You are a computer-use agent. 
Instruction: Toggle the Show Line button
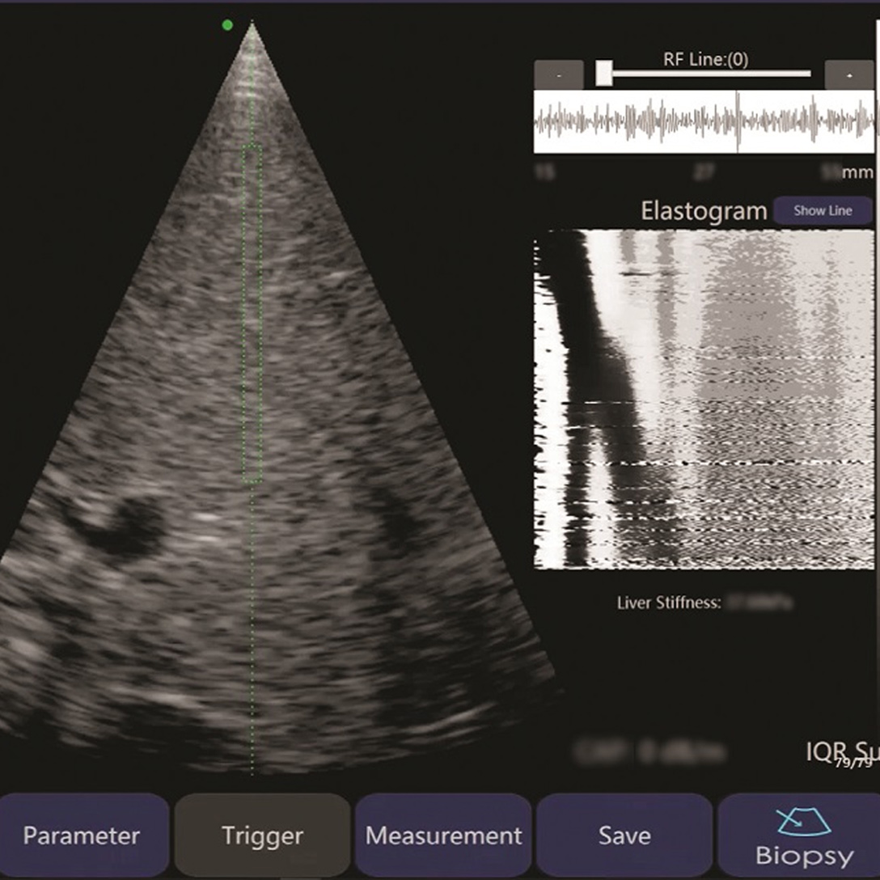[x=823, y=211]
